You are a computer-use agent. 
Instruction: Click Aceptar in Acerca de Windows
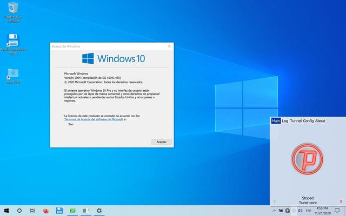[x=162, y=142]
